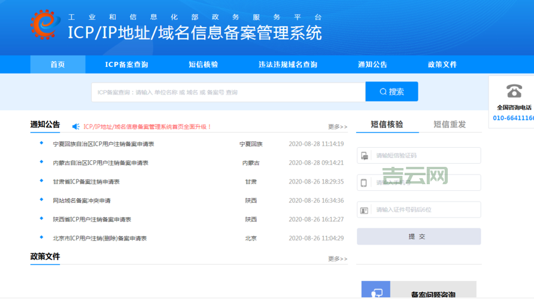
Task: Click the 提交 submit button
Action: (419, 236)
